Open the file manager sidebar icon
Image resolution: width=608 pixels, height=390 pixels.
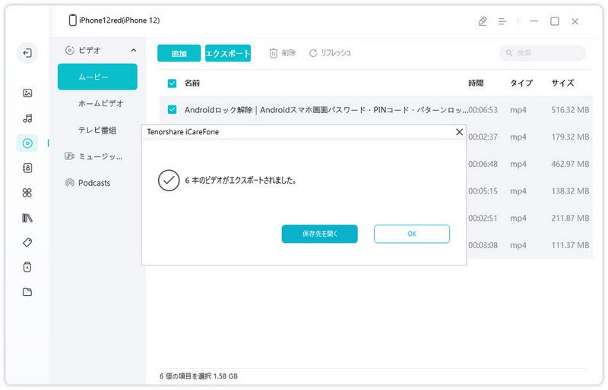27,292
